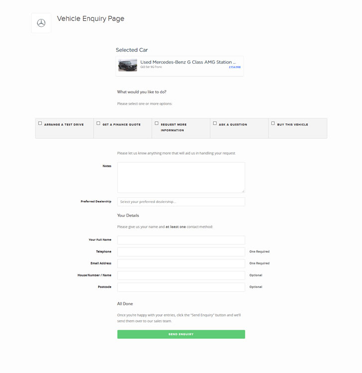Image resolution: width=362 pixels, height=373 pixels.
Task: Check the Request More Information option
Action: [x=156, y=123]
